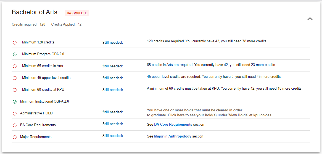Click green checkmark beside Minimum Institutional CGPA 2.0
The height and width of the screenshot is (154, 322).
15,102
